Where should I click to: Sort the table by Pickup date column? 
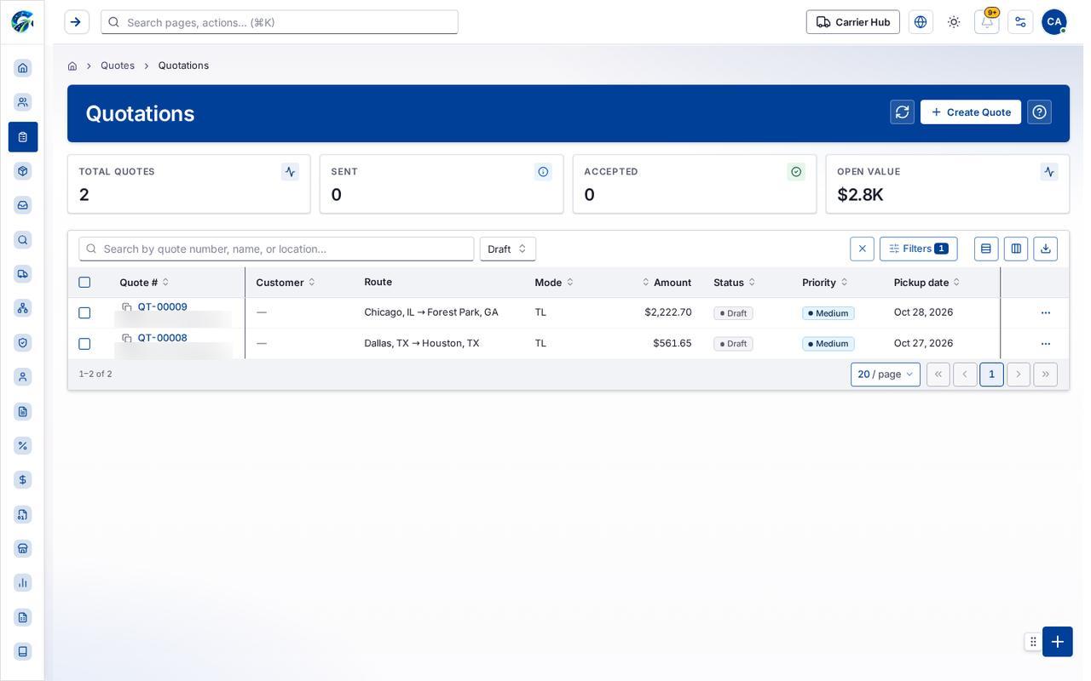tap(927, 283)
